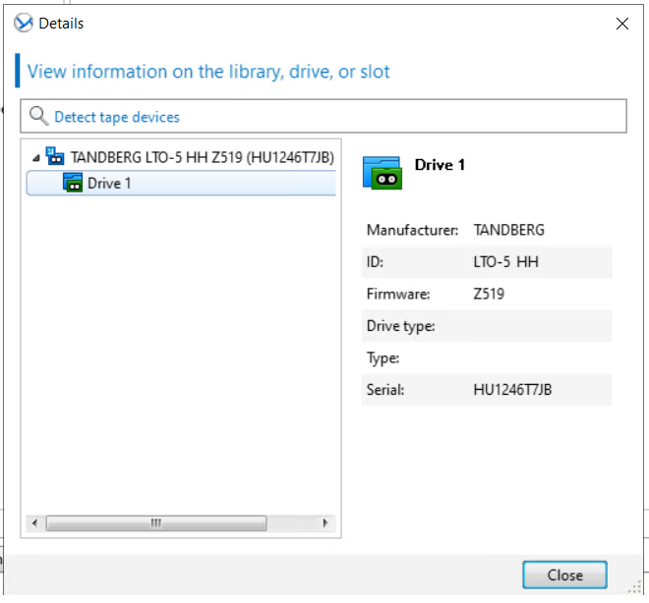Click the Veeam logo icon in title bar

(x=24, y=24)
